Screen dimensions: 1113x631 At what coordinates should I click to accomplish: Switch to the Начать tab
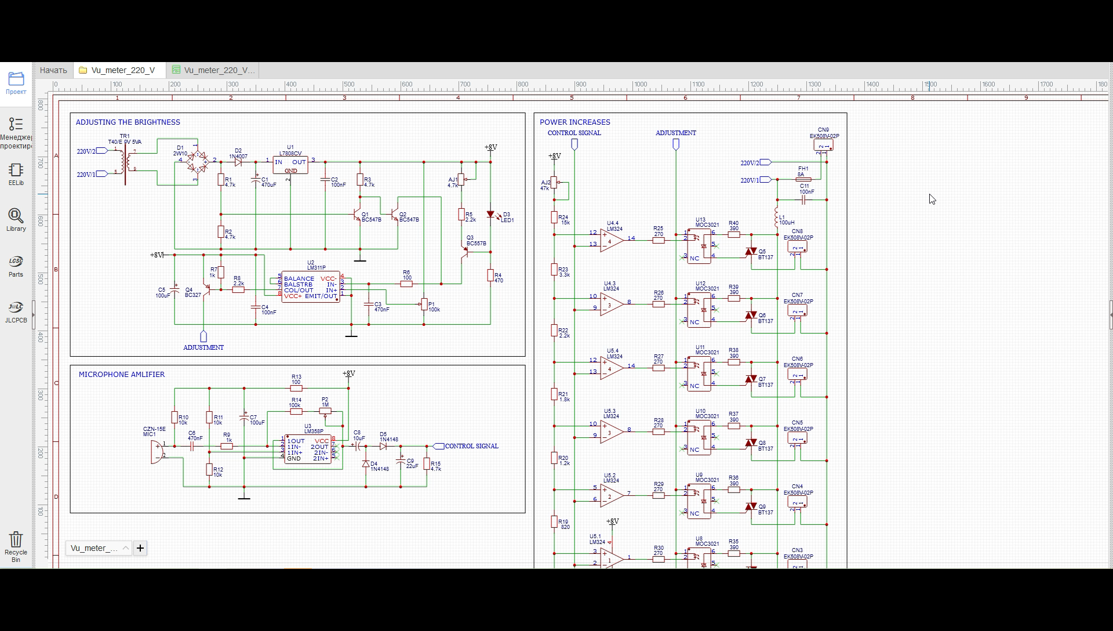[53, 70]
